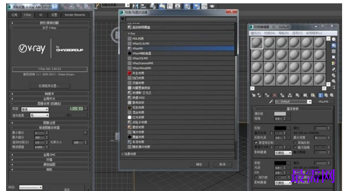Open the preset dropdown at render setup bottom
Viewport: 344px width, 191px height.
tap(31, 187)
